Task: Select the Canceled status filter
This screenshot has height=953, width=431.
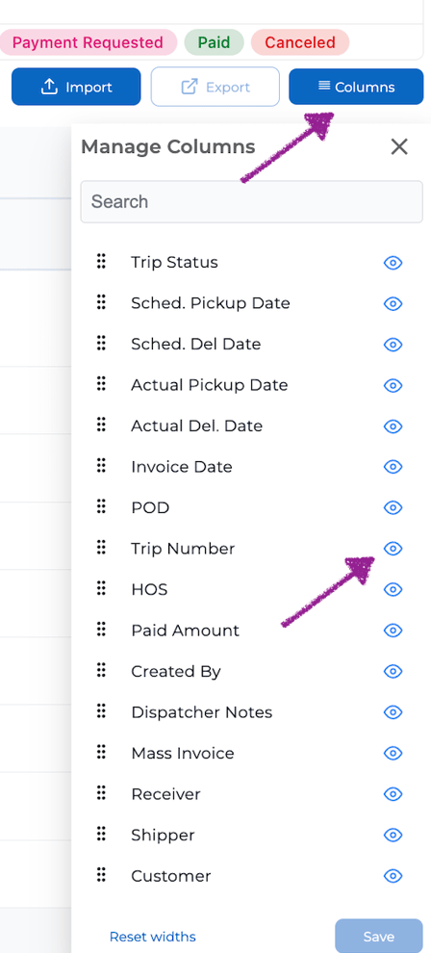Action: coord(300,42)
